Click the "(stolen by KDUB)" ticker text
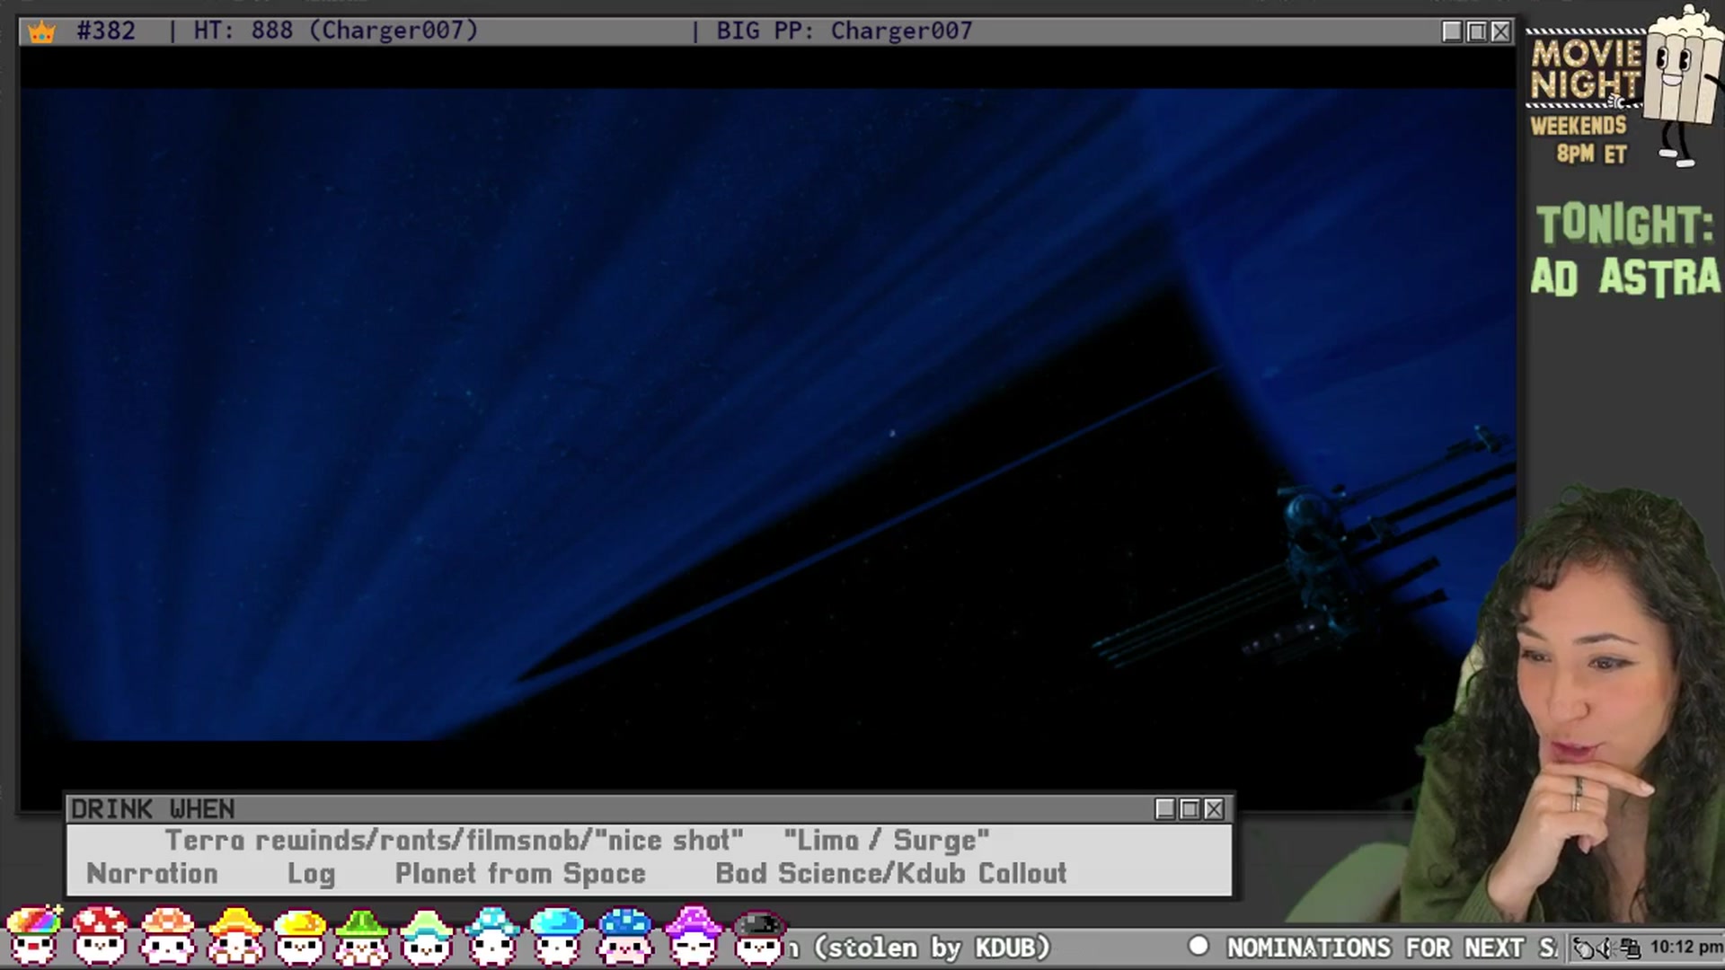 click(932, 948)
